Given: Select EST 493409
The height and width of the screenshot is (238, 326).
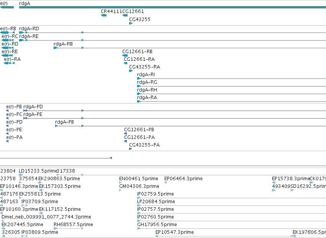Looking at the screenshot, I should 281,186.
